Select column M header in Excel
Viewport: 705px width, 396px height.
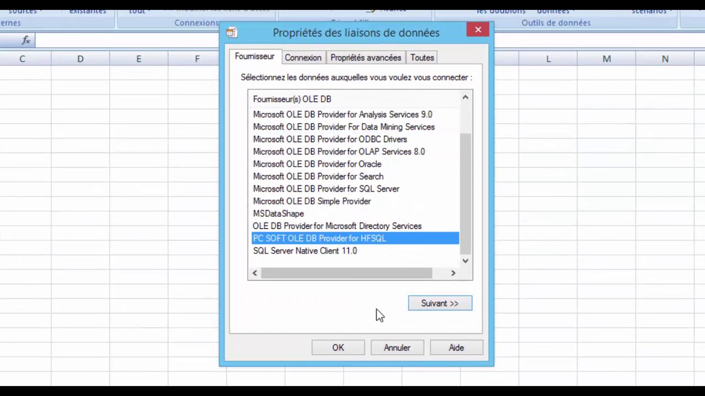606,59
